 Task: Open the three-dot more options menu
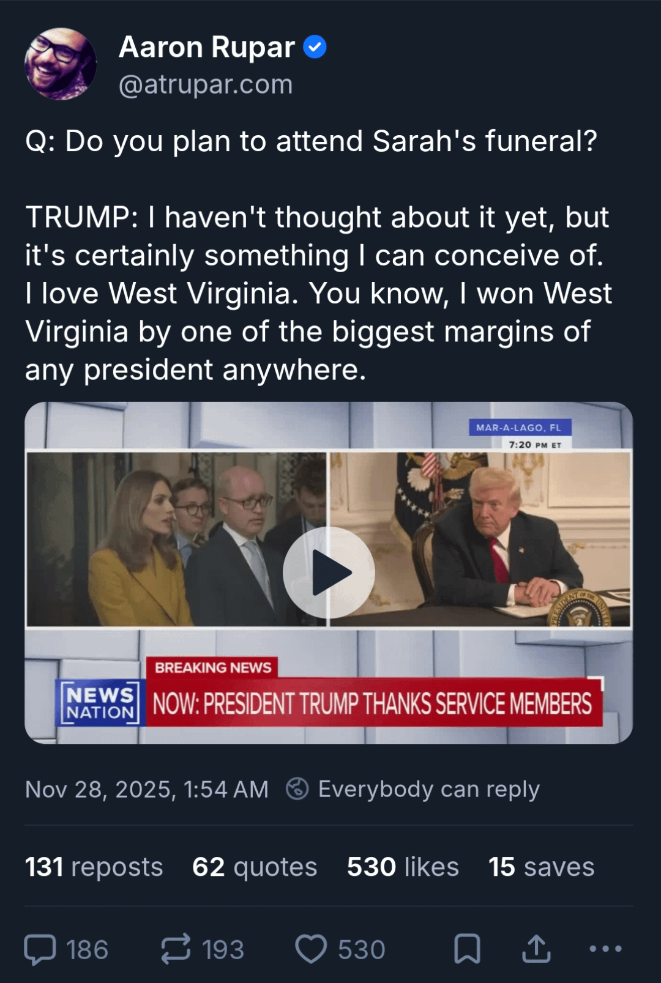click(x=605, y=949)
